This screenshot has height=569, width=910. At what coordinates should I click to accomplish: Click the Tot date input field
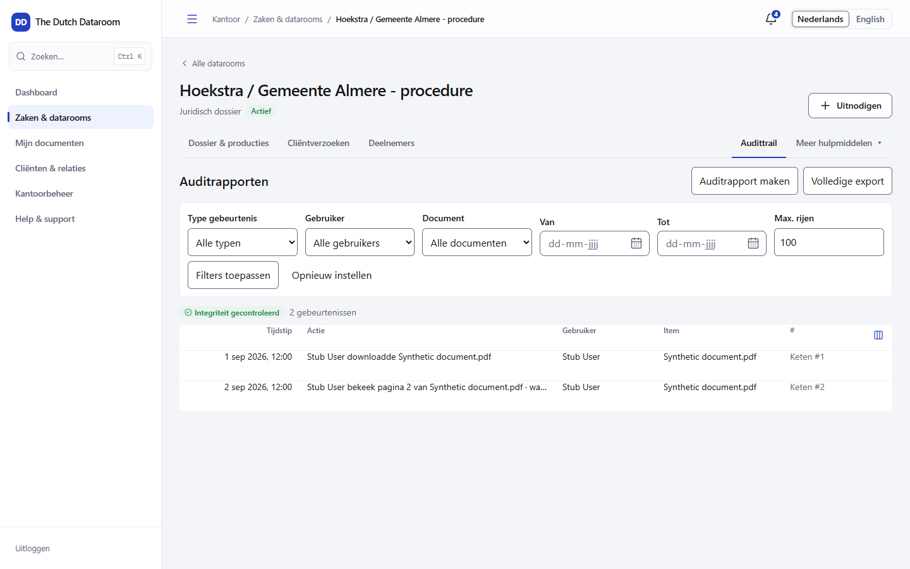pos(712,243)
